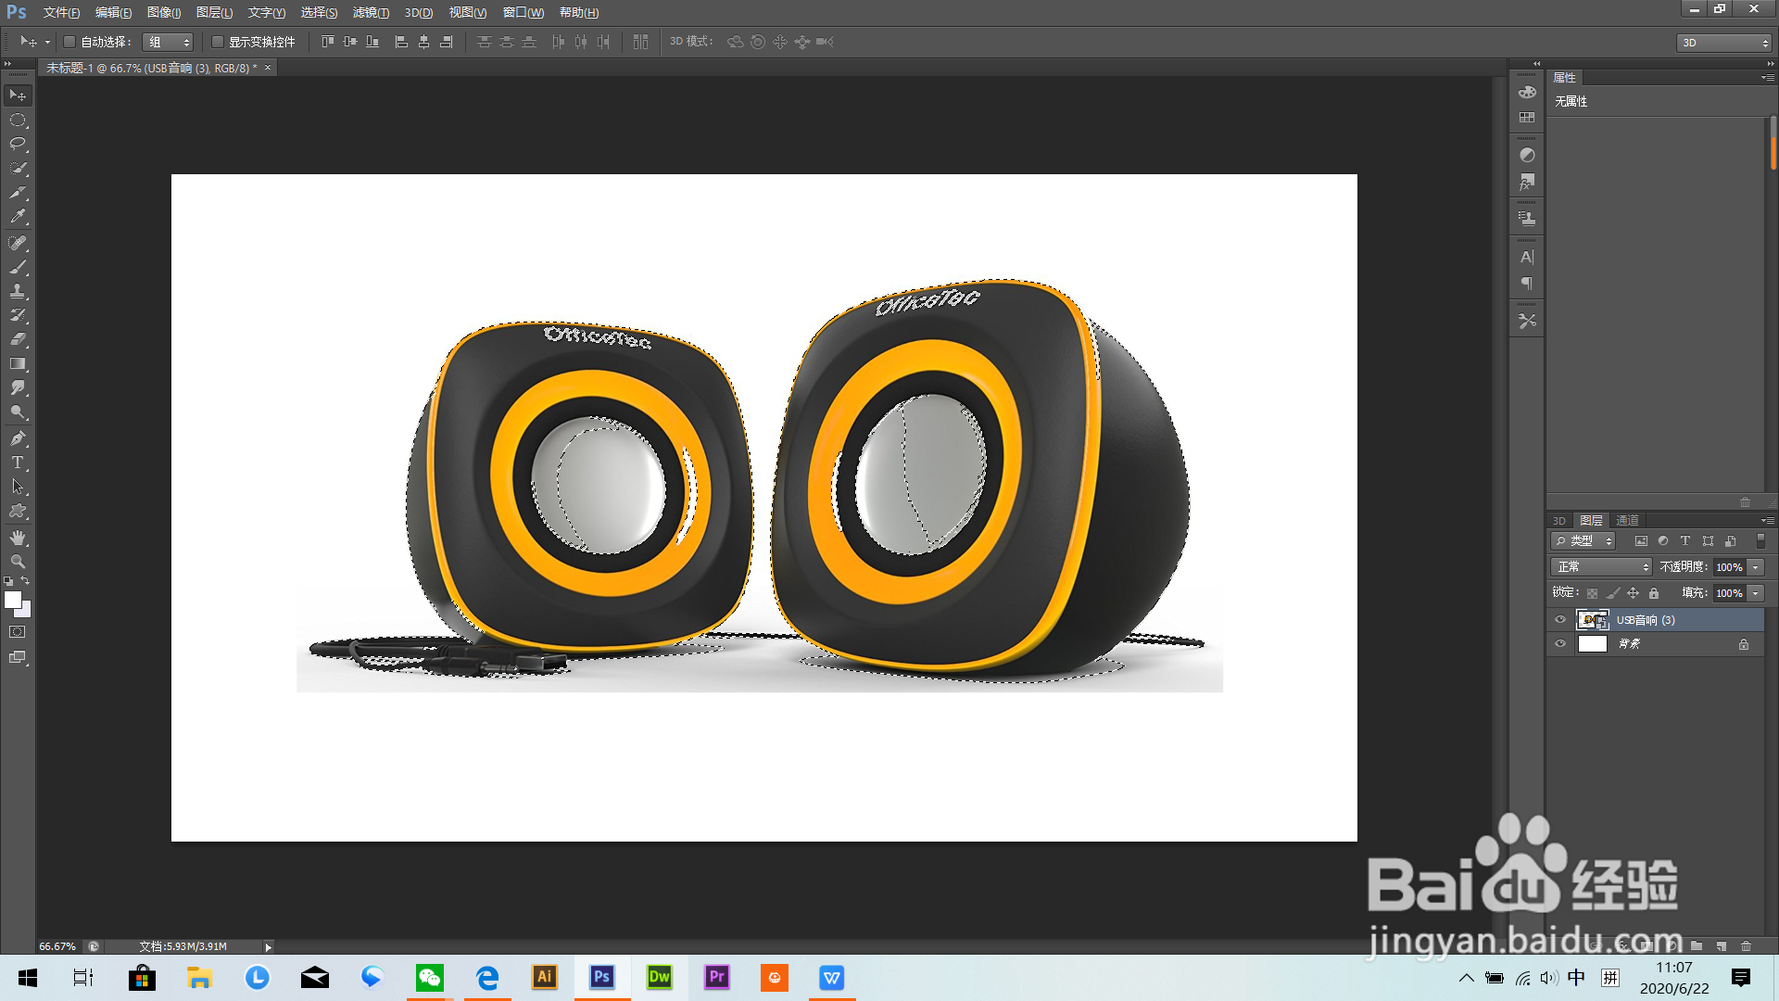Open Illustrator from the Windows taskbar
The height and width of the screenshot is (1001, 1779).
[x=545, y=977]
